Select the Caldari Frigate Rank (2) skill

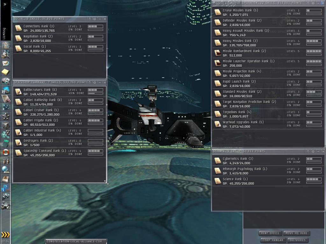point(60,122)
